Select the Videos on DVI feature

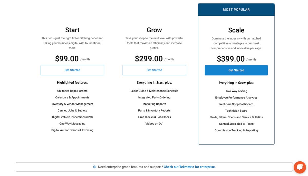154,123
